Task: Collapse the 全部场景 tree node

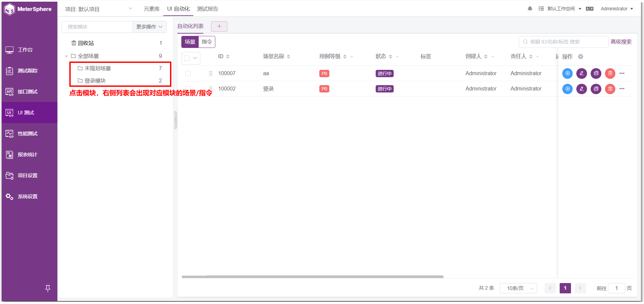Action: click(66, 56)
